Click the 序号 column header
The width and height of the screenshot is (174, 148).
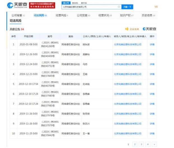13,36
